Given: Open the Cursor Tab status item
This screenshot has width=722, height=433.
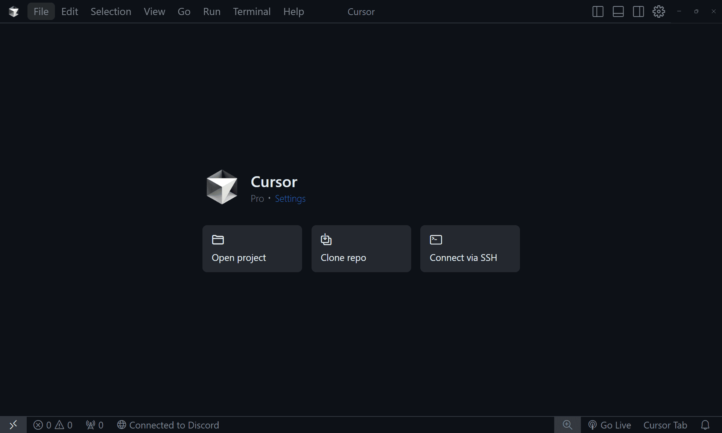Looking at the screenshot, I should coord(665,425).
